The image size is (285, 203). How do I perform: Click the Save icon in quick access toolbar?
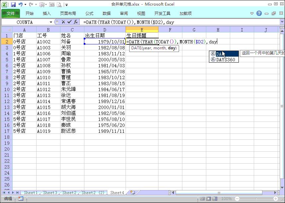(x=13, y=5)
